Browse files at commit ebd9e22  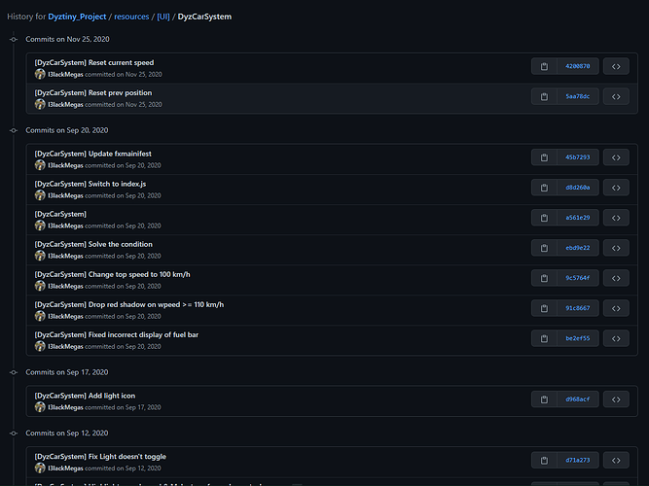coord(616,248)
